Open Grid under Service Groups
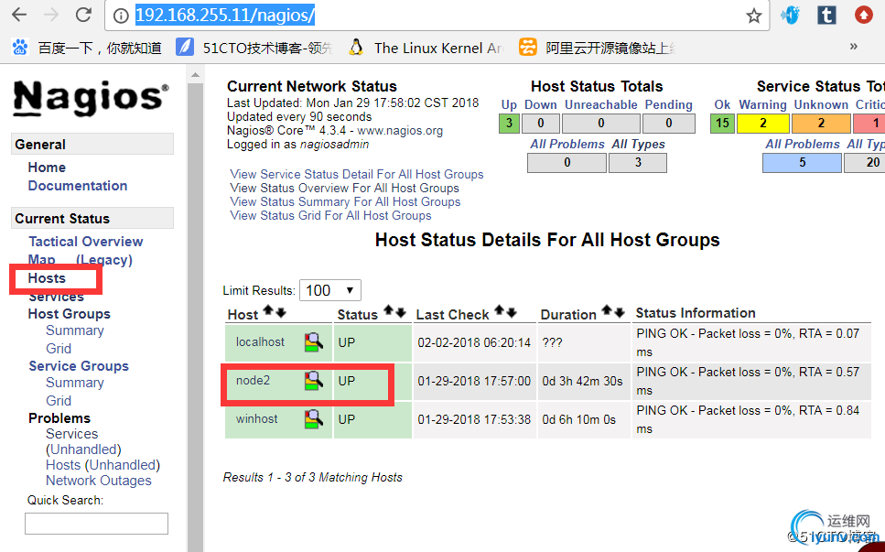This screenshot has width=885, height=552. [59, 401]
